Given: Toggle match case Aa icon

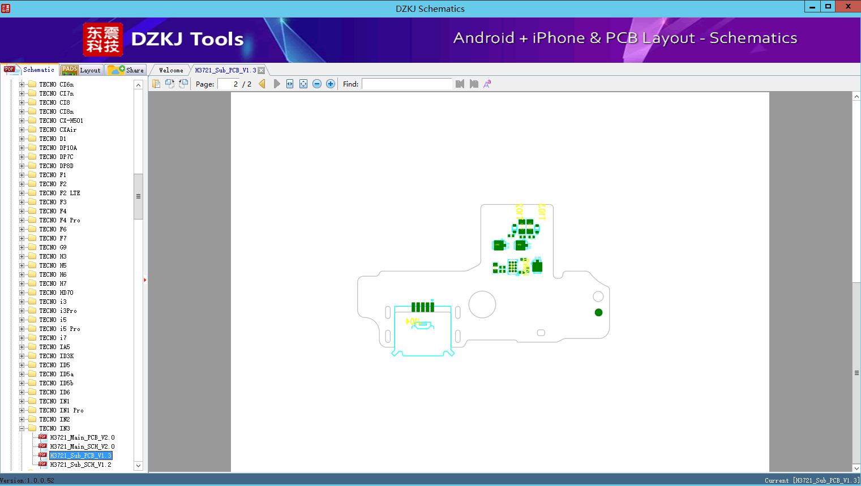Looking at the screenshot, I should 487,84.
